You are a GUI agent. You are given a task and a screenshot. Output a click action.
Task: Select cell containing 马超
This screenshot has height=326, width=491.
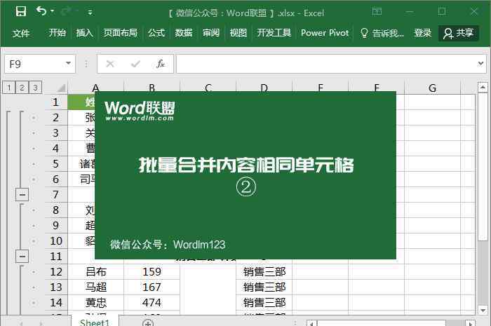tap(96, 287)
